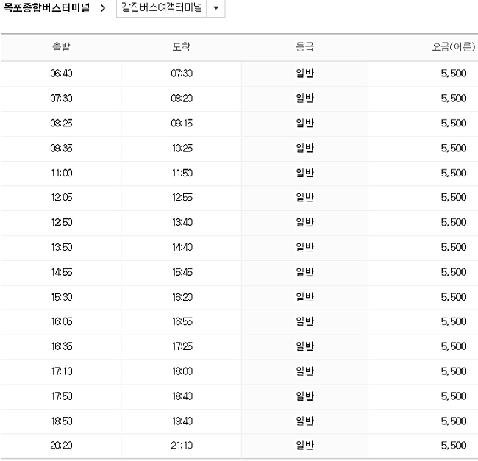Click the 16:55 arrival time cell
Viewport: 478px width, 461px height.
point(182,321)
